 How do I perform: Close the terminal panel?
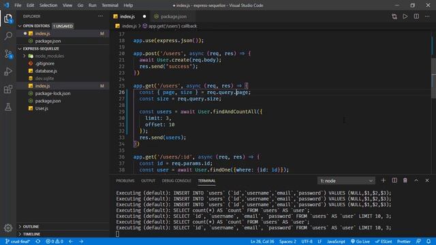pos(427,180)
